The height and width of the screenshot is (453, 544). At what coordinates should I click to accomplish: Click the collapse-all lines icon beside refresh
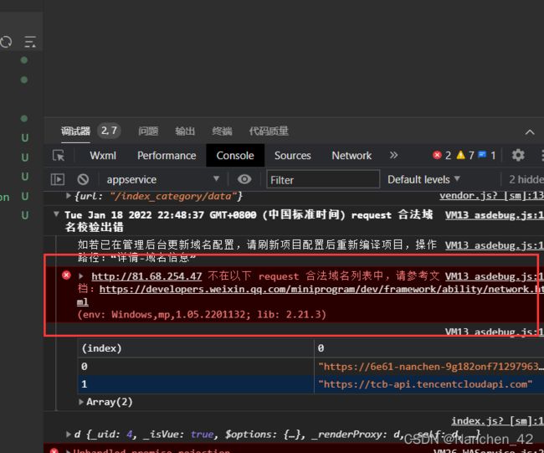(30, 42)
